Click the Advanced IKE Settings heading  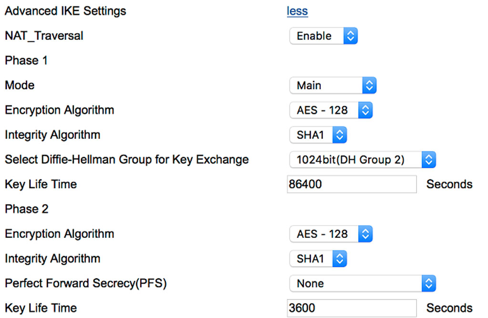(65, 11)
